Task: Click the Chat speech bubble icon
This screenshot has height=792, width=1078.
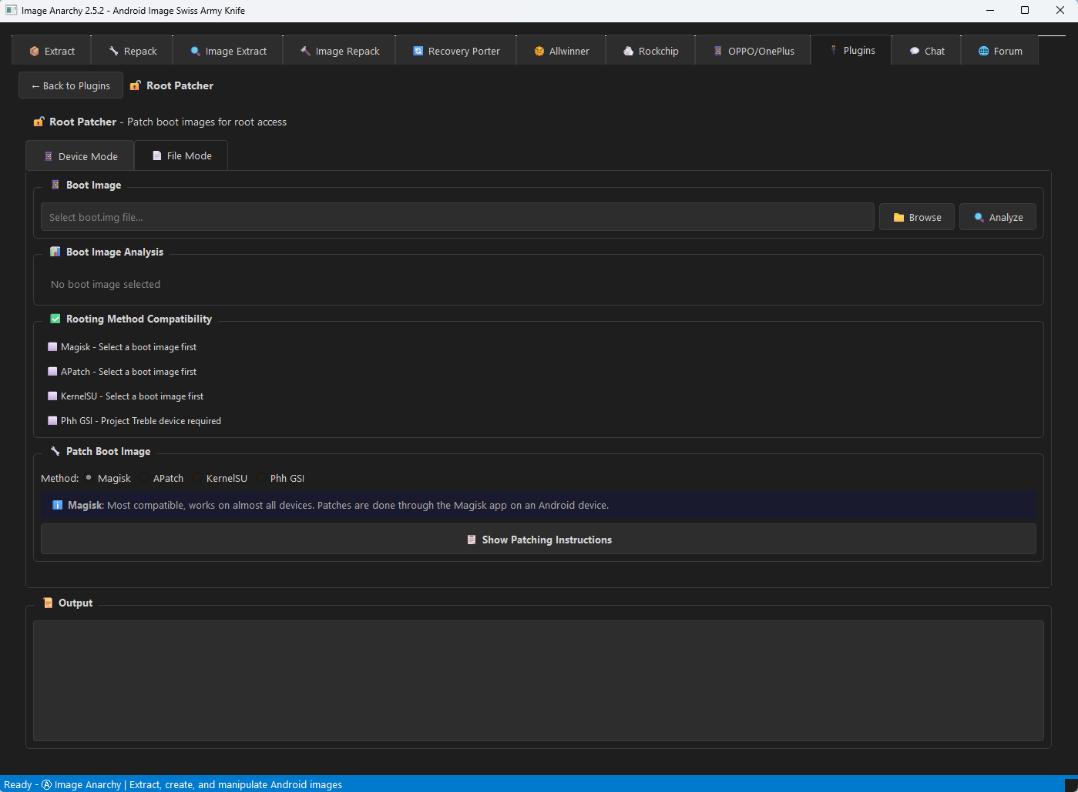Action: coord(915,52)
